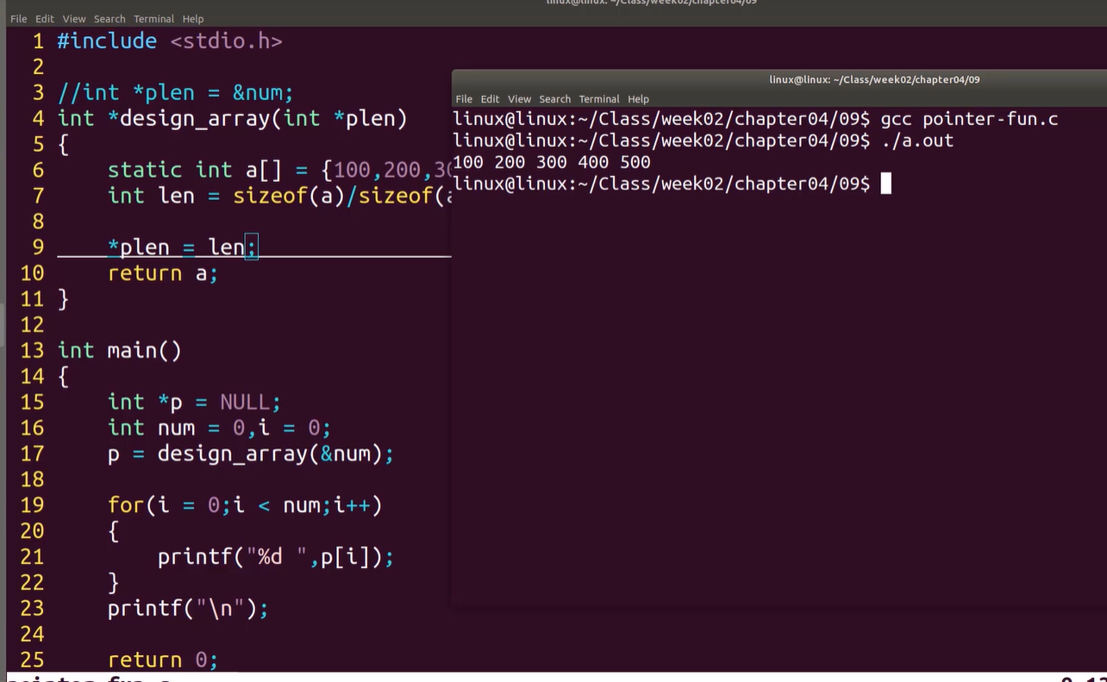Image resolution: width=1107 pixels, height=682 pixels.
Task: Click the terminal cursor at the last prompt
Action: [885, 184]
